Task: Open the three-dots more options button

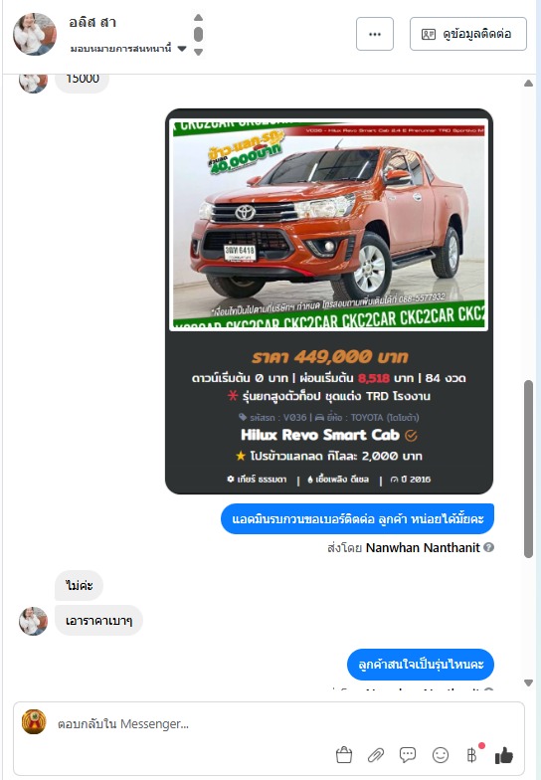Action: [375, 34]
